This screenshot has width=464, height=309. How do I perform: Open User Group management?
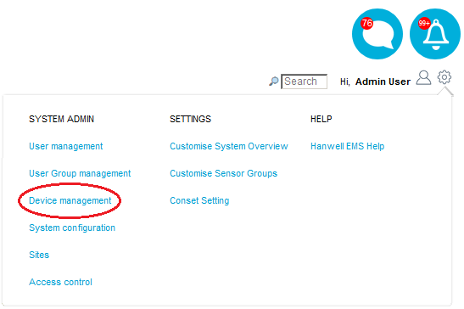(80, 173)
